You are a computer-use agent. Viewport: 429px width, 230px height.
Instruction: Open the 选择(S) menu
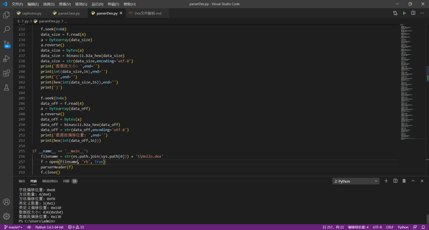tap(49, 4)
